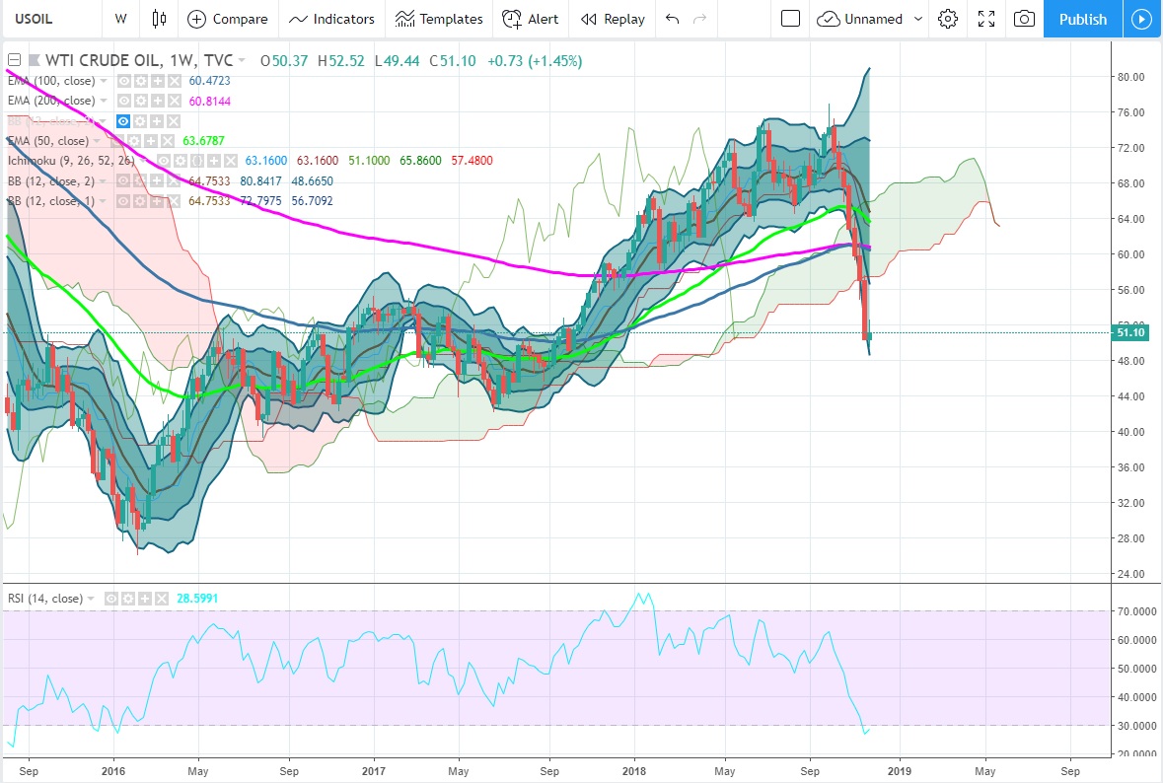Open the Indicators dialog
Image resolution: width=1163 pixels, height=783 pixels.
(332, 19)
